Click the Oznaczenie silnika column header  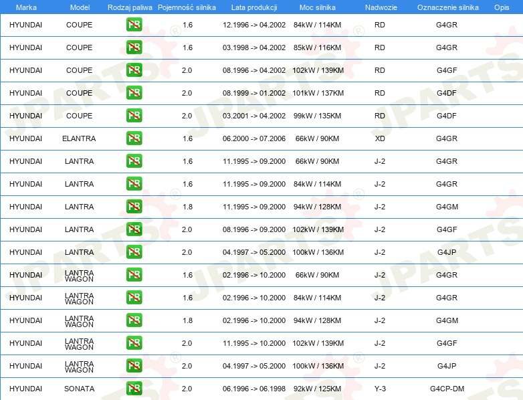(448, 7)
